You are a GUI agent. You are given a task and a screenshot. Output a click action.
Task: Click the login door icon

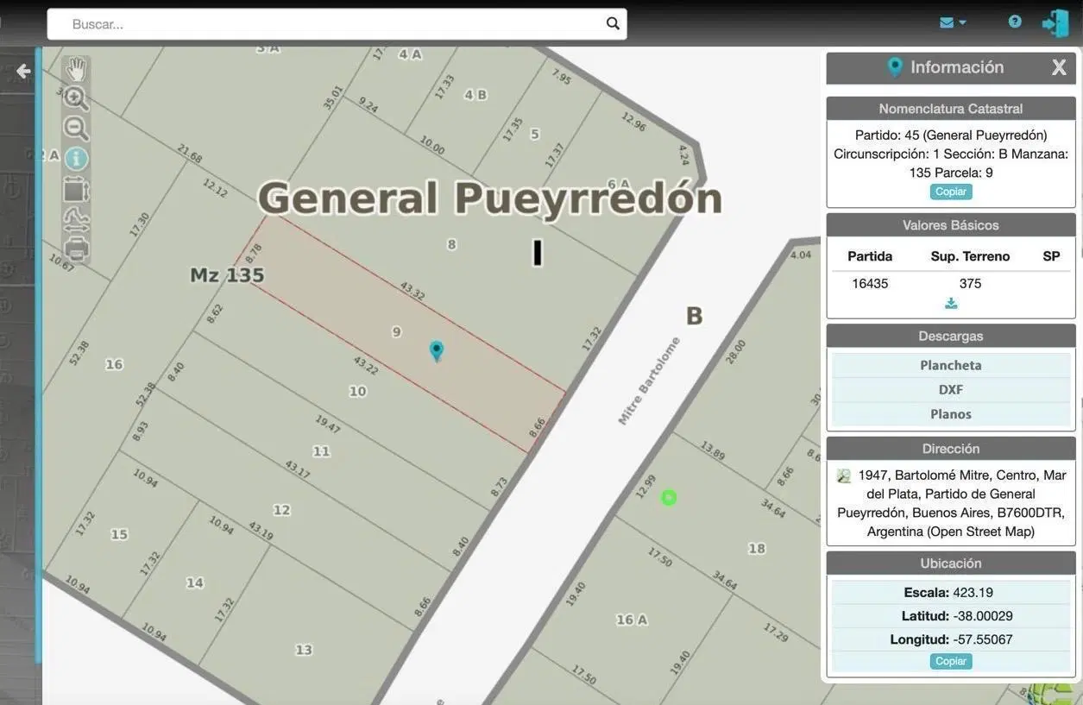point(1055,23)
